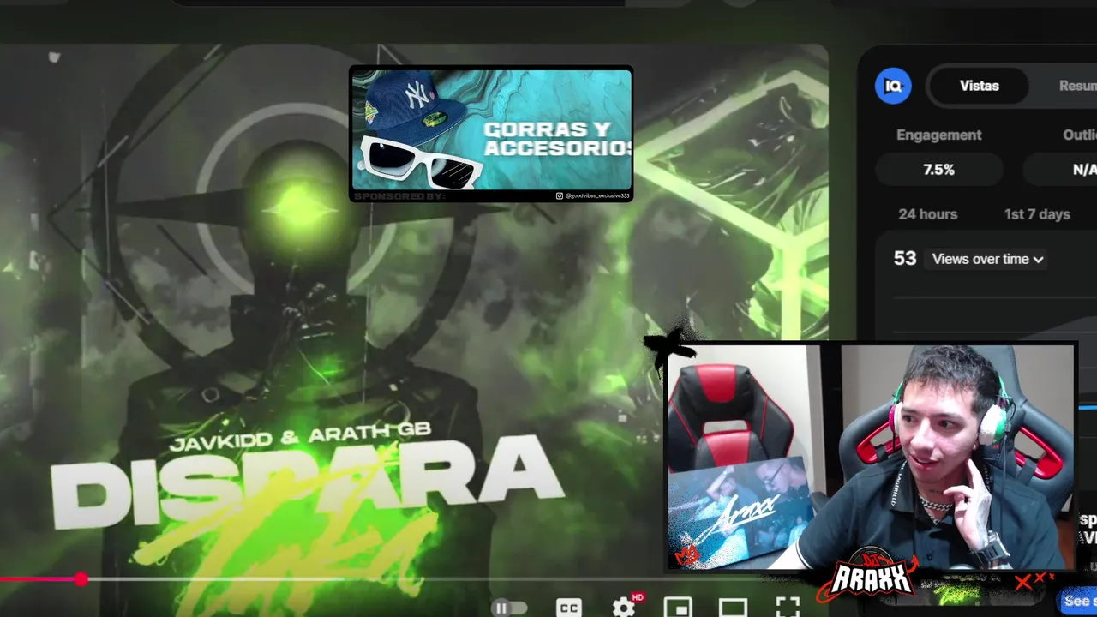Enable miniplayer mode
The width and height of the screenshot is (1097, 617).
(678, 608)
